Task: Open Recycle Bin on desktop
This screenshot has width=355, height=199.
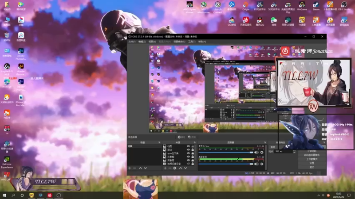Action: point(7,37)
